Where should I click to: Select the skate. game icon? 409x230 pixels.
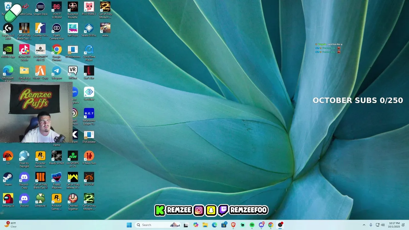[x=105, y=30]
